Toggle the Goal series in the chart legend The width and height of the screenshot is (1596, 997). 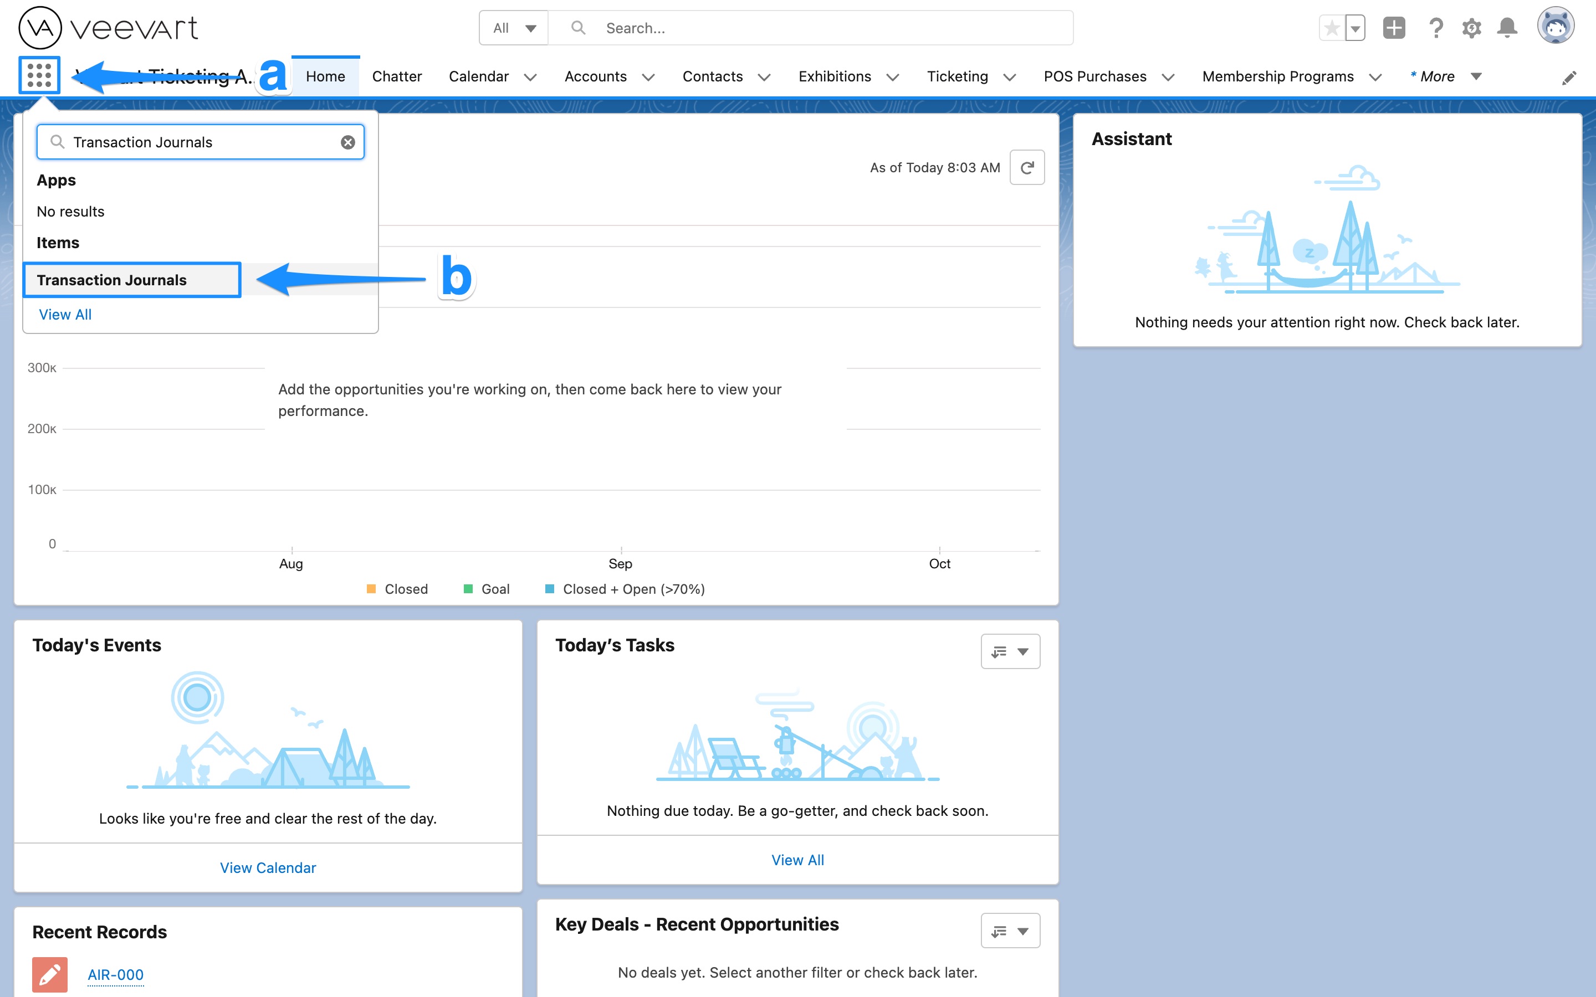click(486, 589)
